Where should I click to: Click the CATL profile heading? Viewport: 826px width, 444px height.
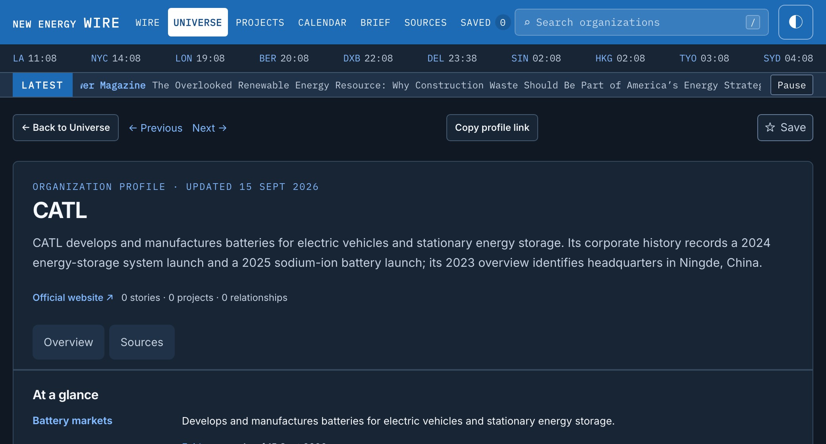[60, 210]
